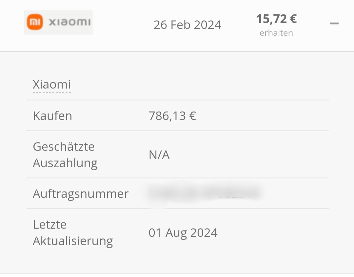Click the euro sign after 786,13
The width and height of the screenshot is (354, 277).
click(192, 116)
